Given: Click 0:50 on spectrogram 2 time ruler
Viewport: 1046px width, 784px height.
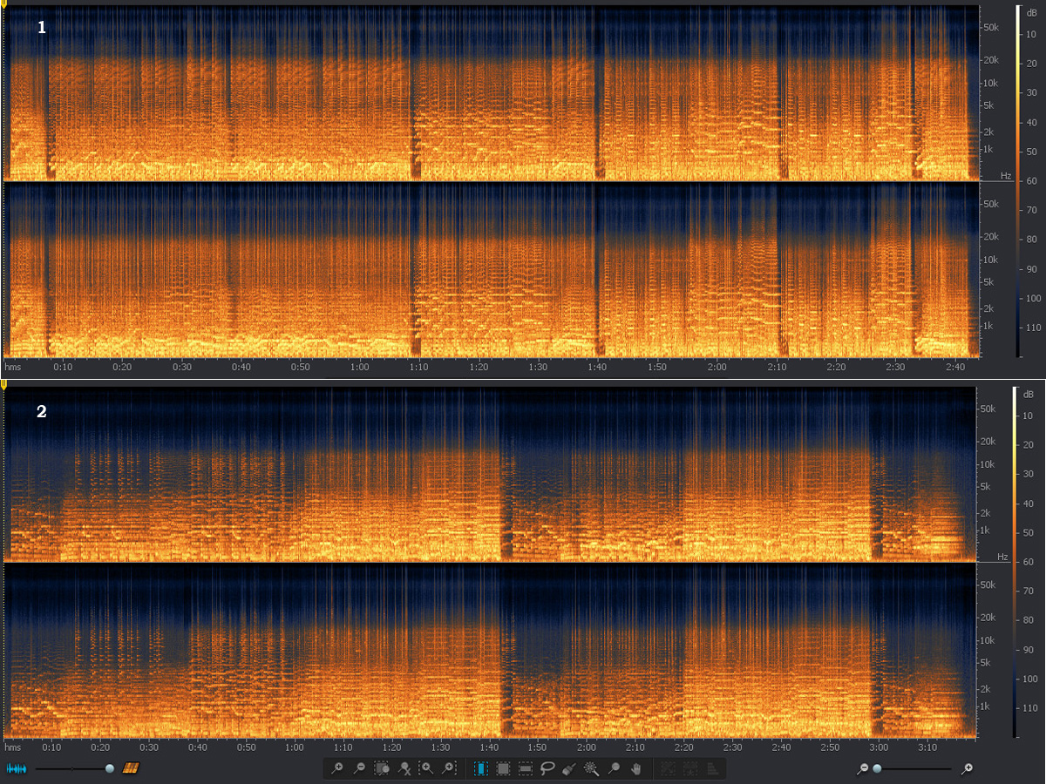Looking at the screenshot, I should tap(246, 747).
